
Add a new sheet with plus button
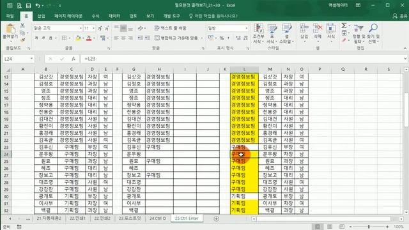[216, 218]
